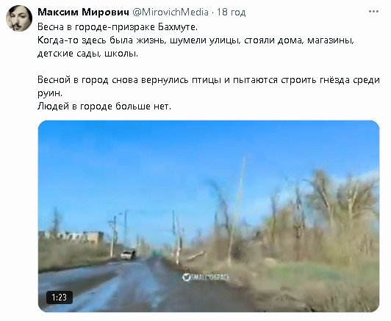Open the three-dot more options menu

click(373, 12)
